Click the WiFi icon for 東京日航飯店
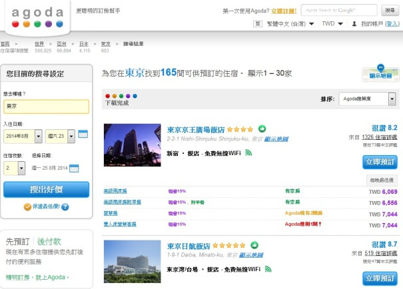Image resolution: width=403 pixels, height=289 pixels. click(268, 269)
